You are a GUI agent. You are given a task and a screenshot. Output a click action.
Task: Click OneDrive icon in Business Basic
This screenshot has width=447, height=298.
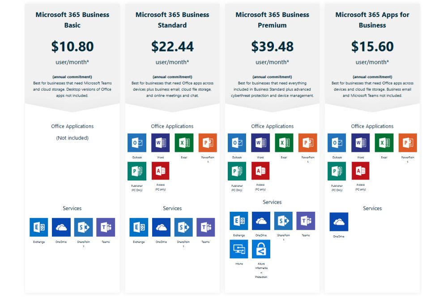[61, 227]
